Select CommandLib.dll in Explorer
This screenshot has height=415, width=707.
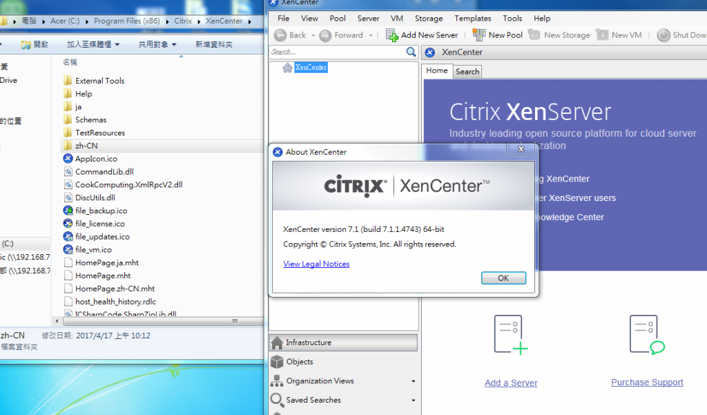point(104,172)
